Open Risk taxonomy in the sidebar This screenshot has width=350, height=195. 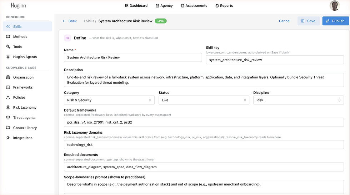[x=27, y=107]
